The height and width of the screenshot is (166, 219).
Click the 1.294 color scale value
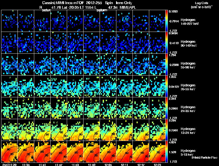pos(172,55)
